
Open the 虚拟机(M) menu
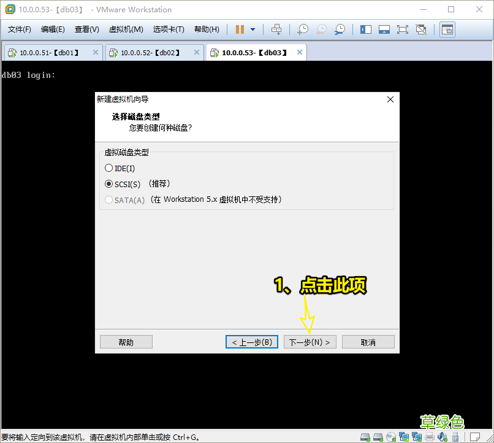[126, 29]
